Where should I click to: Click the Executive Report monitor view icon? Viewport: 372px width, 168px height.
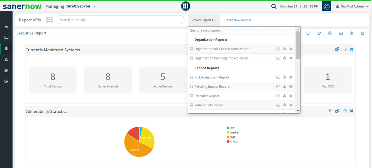pyautogui.click(x=308, y=33)
